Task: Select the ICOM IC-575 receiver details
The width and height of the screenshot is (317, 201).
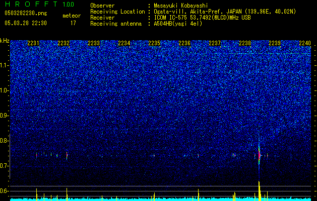Action: tap(202, 18)
